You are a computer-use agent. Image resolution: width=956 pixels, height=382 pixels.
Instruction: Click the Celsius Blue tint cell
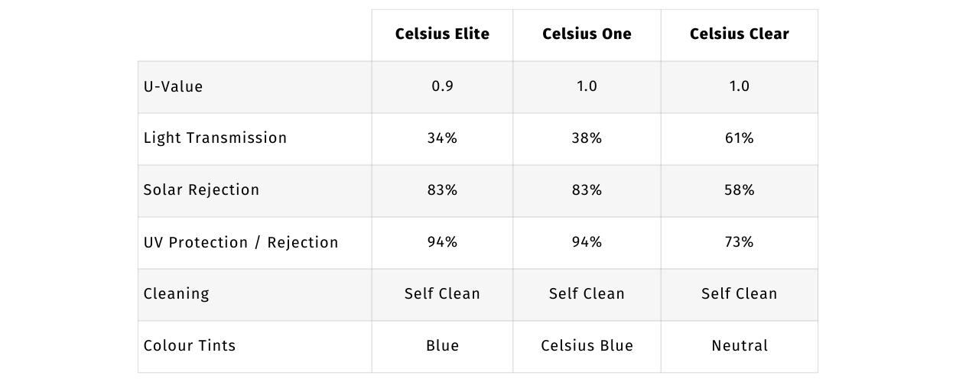click(587, 346)
